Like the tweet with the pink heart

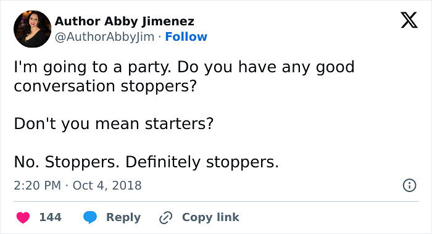(23, 217)
